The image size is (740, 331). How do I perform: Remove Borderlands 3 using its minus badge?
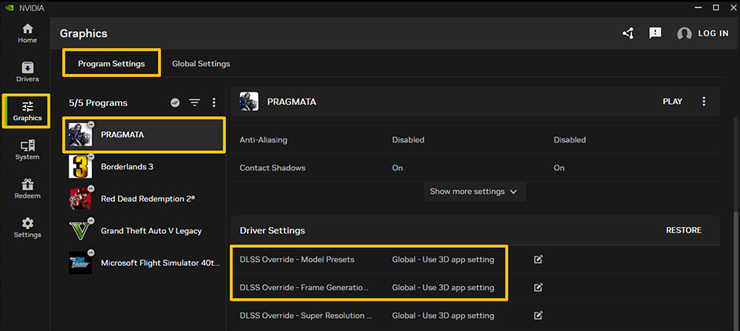click(91, 156)
